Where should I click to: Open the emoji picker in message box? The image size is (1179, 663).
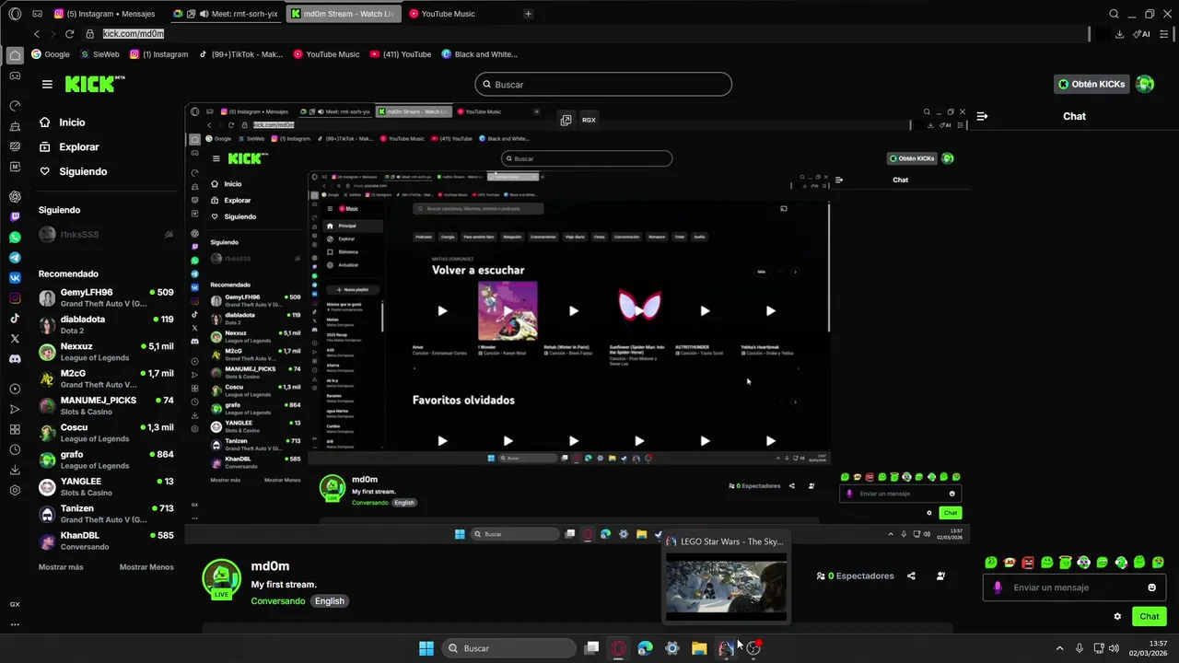pos(1151,587)
